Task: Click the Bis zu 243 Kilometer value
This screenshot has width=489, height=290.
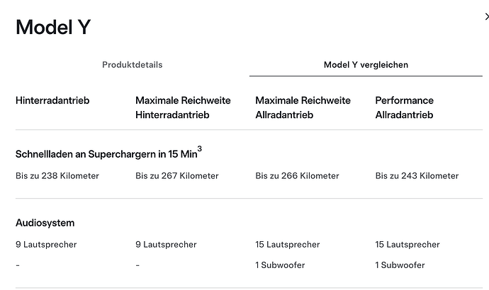Action: coord(417,176)
